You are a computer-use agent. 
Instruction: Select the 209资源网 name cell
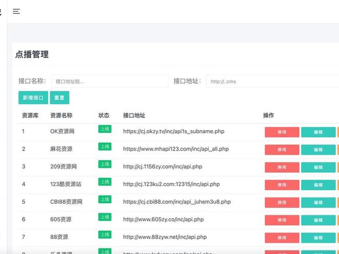[x=64, y=166]
